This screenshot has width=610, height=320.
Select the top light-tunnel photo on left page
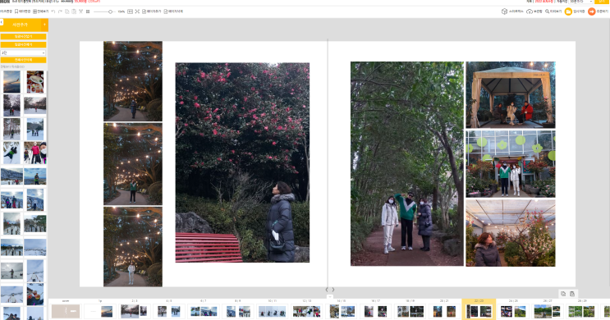133,81
